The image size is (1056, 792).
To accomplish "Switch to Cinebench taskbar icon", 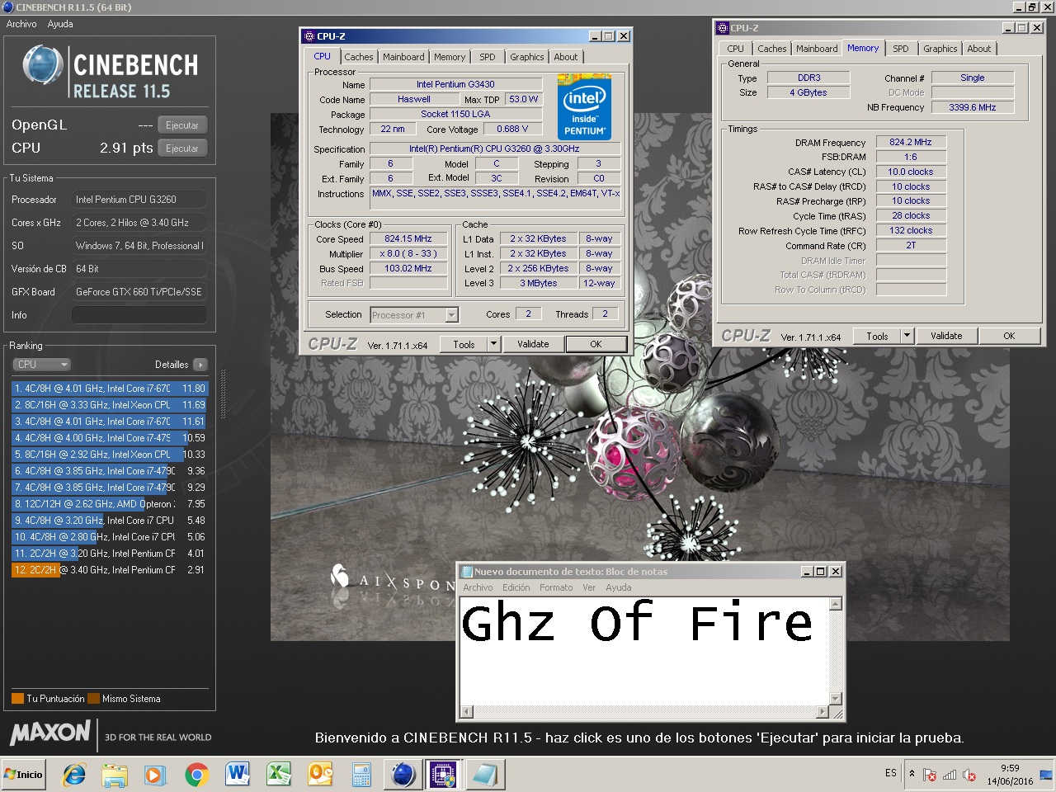I will click(x=403, y=775).
